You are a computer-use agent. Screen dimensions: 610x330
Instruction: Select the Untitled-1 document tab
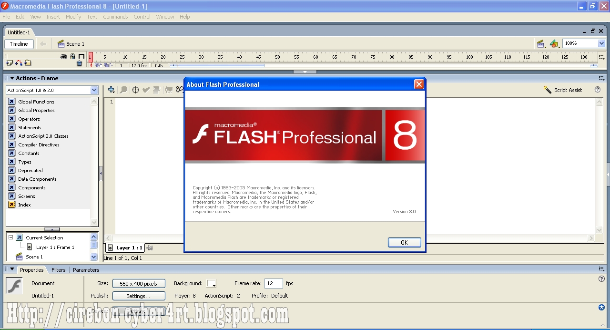click(19, 32)
